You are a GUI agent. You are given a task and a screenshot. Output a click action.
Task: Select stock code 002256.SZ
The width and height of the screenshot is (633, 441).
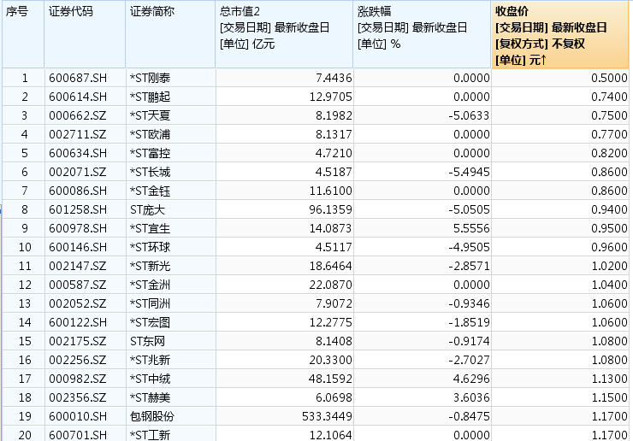tap(78, 360)
